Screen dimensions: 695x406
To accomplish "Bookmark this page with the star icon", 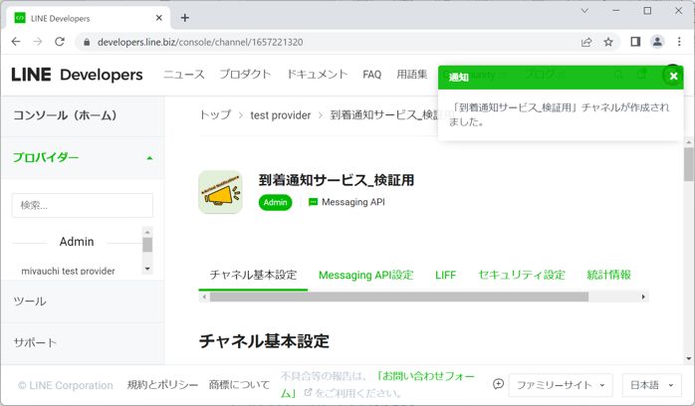I will [608, 42].
